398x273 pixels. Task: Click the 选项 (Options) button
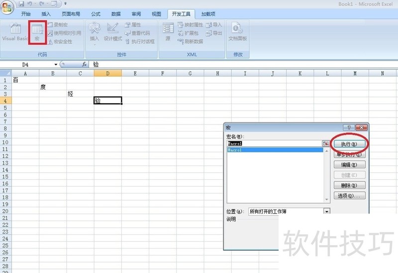(x=350, y=195)
